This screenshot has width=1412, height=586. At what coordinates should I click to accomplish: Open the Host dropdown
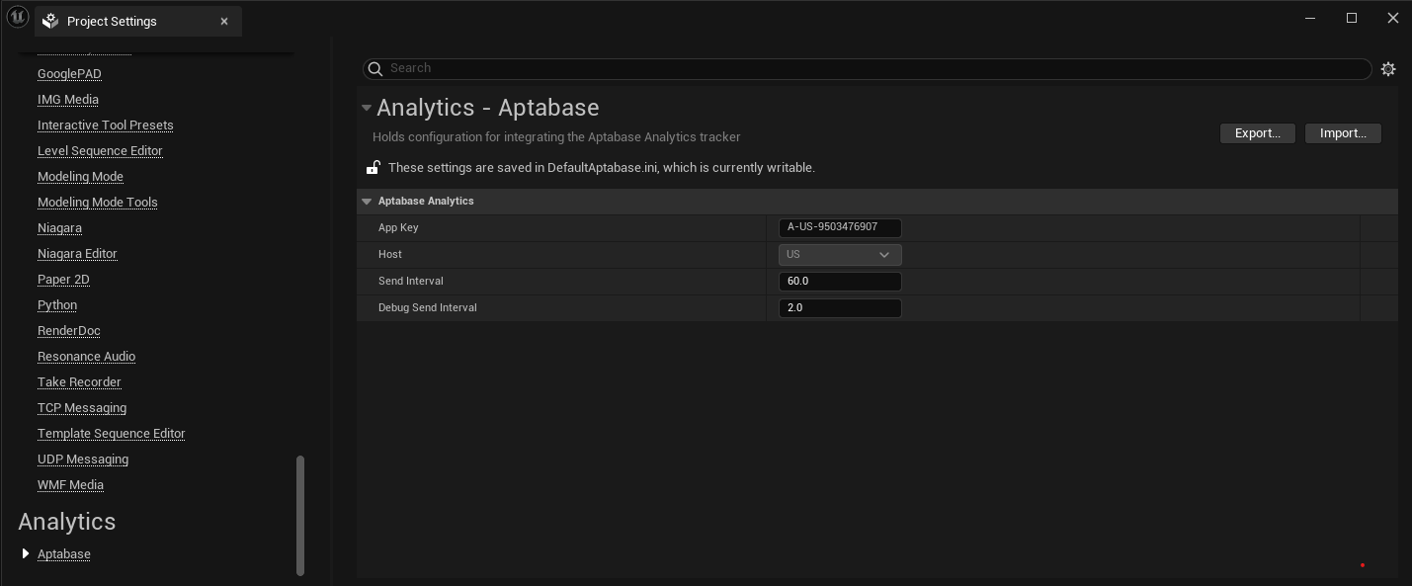click(840, 254)
